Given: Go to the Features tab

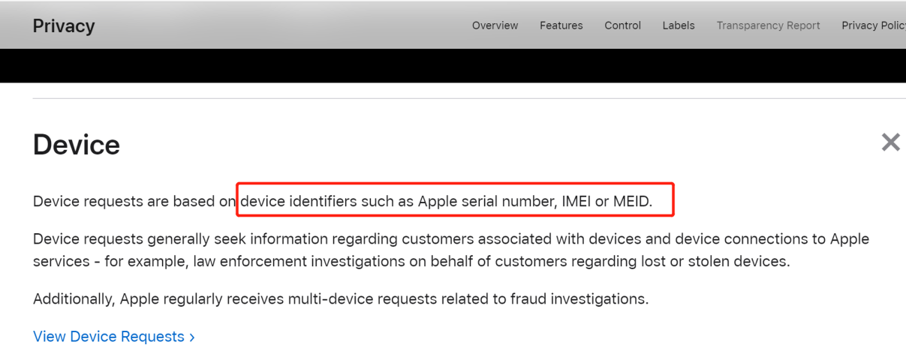Looking at the screenshot, I should tap(561, 25).
